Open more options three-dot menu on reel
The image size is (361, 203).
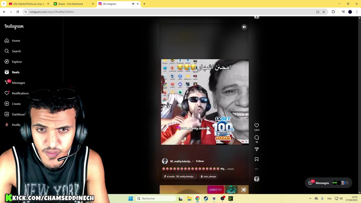(x=257, y=169)
